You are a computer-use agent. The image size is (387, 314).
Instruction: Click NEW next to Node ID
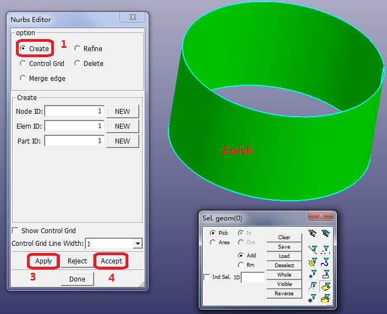122,112
